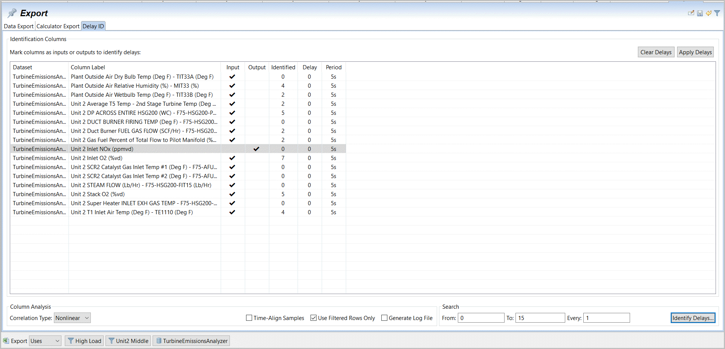Switch to the Calculator Export tab
The image size is (725, 349).
point(58,26)
